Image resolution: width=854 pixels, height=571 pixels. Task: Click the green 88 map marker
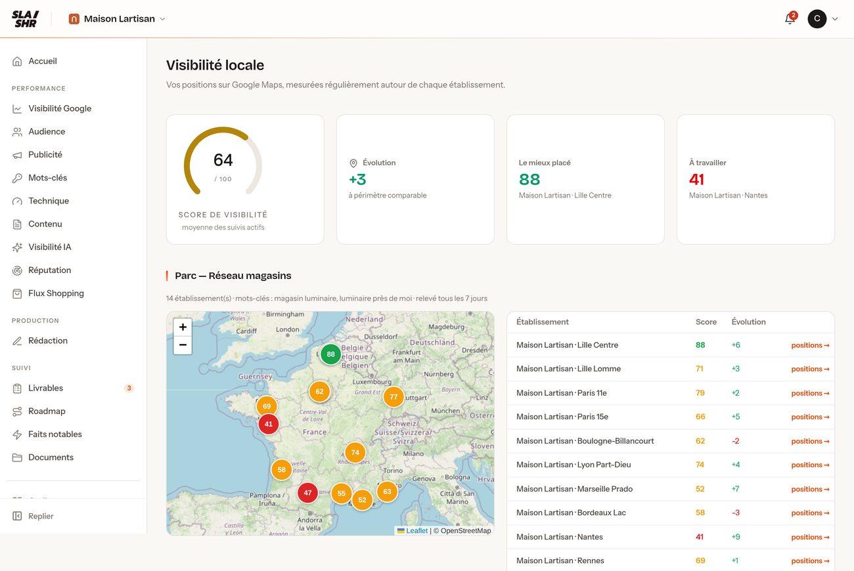pyautogui.click(x=330, y=354)
